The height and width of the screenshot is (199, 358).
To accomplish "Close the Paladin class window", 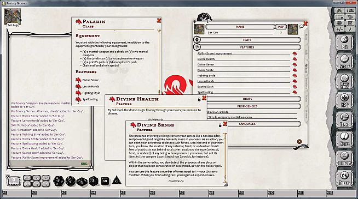I will tap(159, 21).
